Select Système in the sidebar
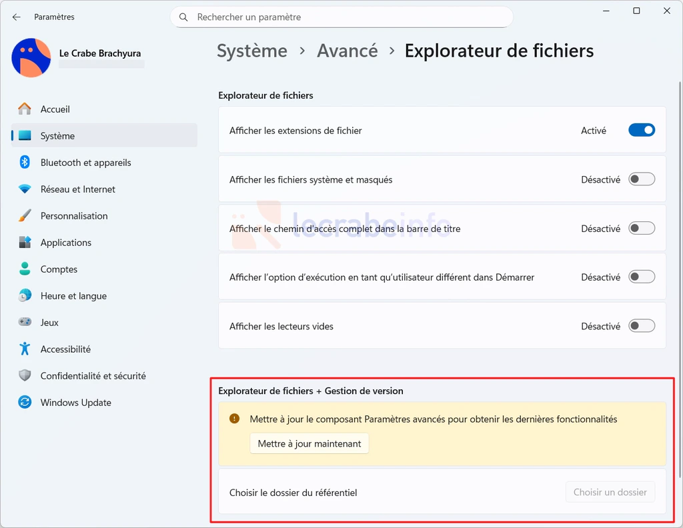Image resolution: width=683 pixels, height=528 pixels. 104,136
